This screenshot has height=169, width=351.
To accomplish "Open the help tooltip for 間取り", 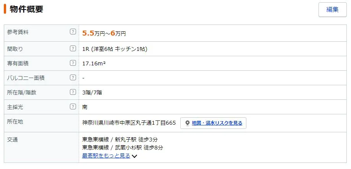I will (x=73, y=49).
